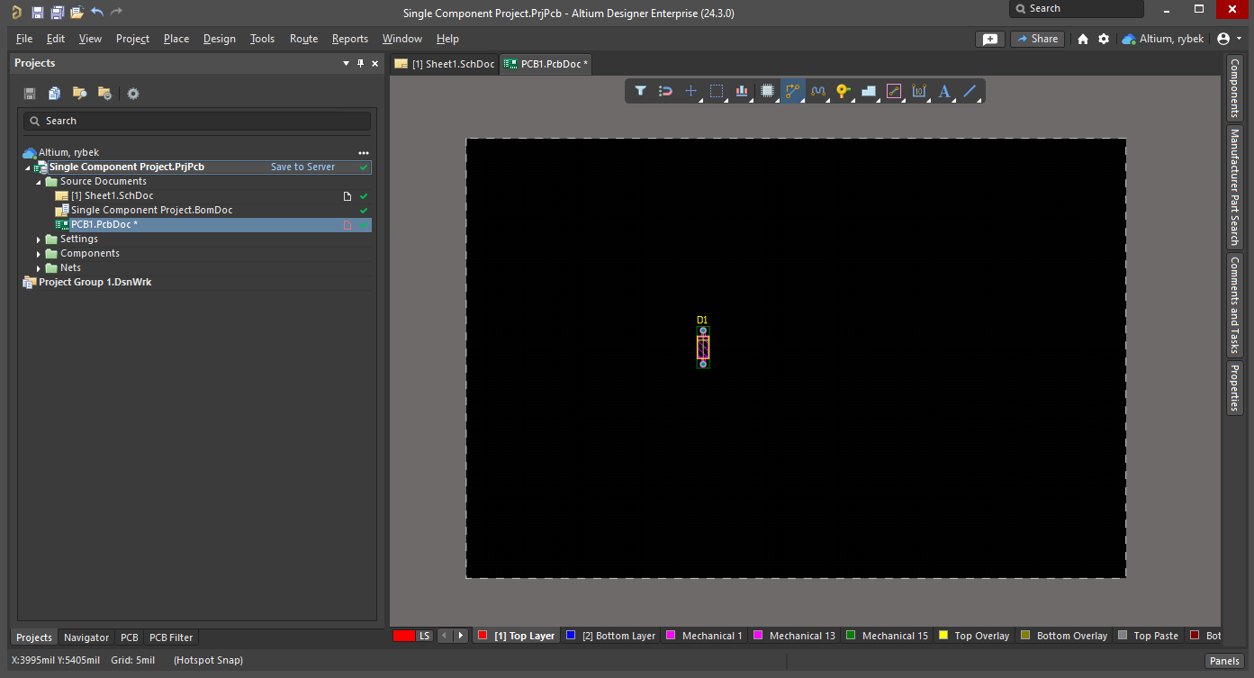Select the Top Overlay yellow layer tab

[x=974, y=636]
